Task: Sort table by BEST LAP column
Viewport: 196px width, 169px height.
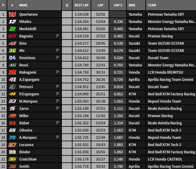Action: click(81, 5)
